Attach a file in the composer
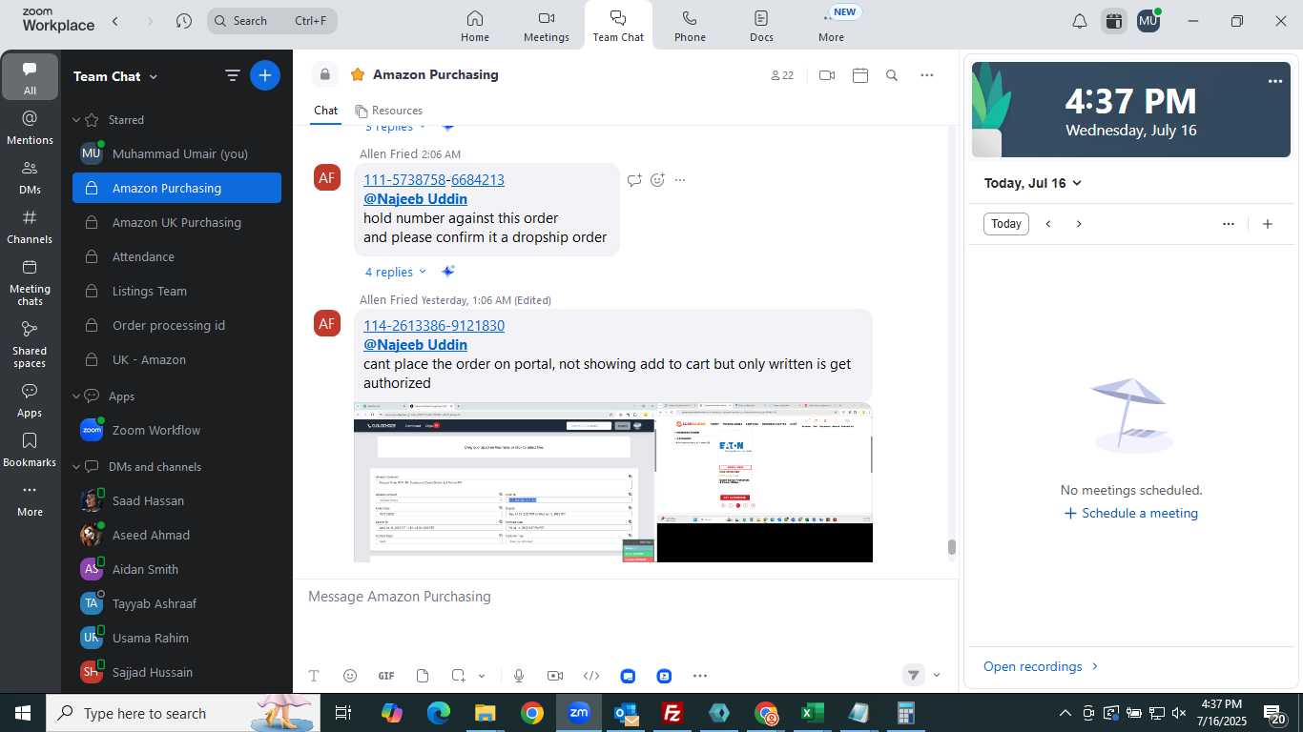Screen dimensions: 1303x732 [x=423, y=676]
